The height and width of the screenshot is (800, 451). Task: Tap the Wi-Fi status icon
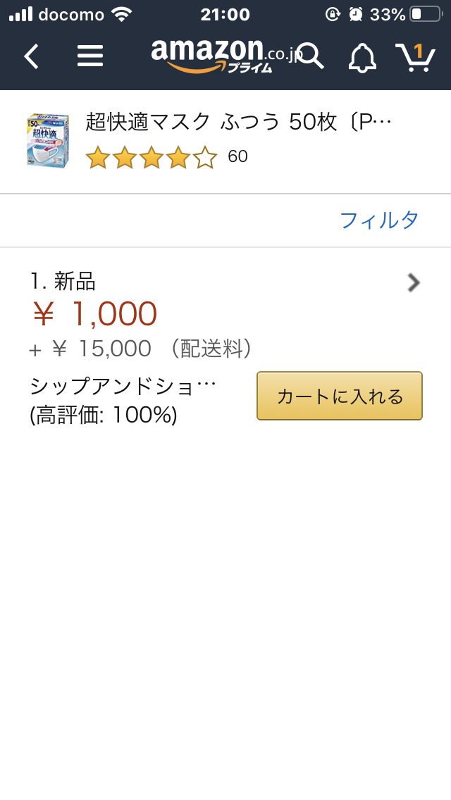(122, 14)
